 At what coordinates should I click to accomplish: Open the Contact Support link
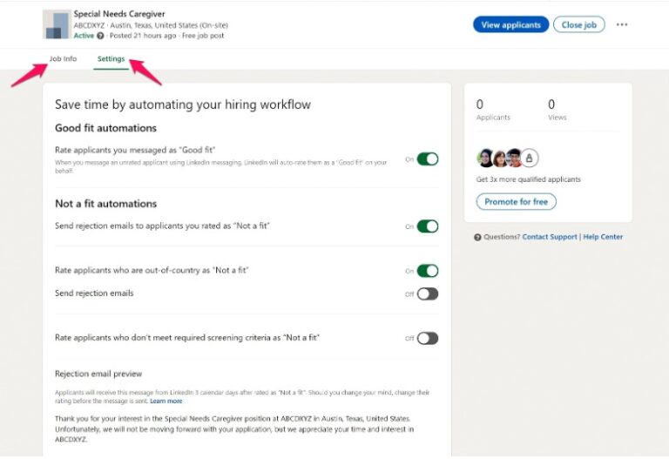pyautogui.click(x=550, y=237)
